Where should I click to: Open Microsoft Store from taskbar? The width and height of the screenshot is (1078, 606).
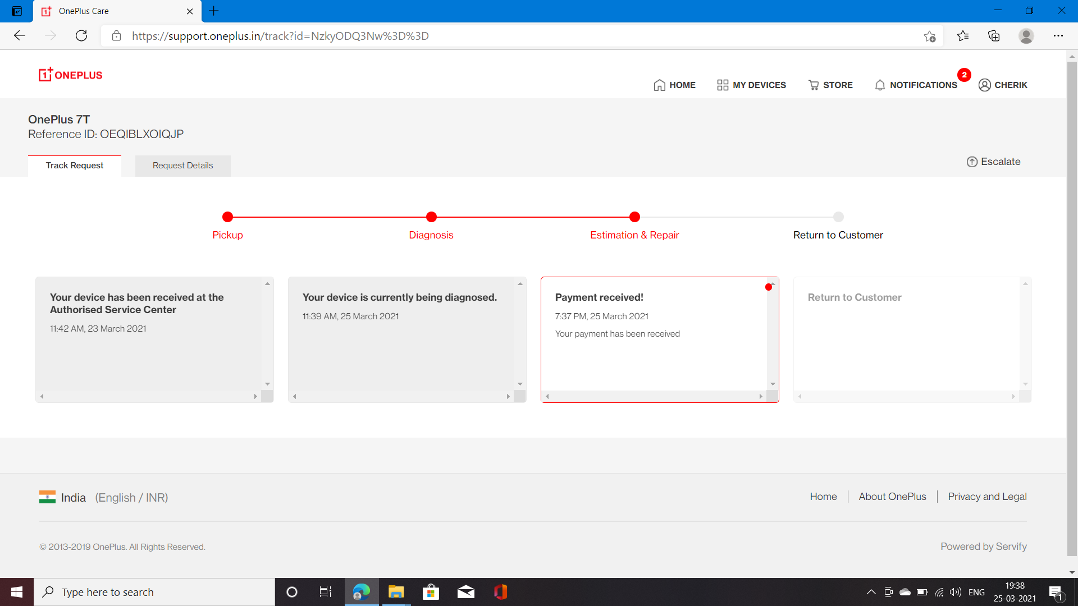431,592
